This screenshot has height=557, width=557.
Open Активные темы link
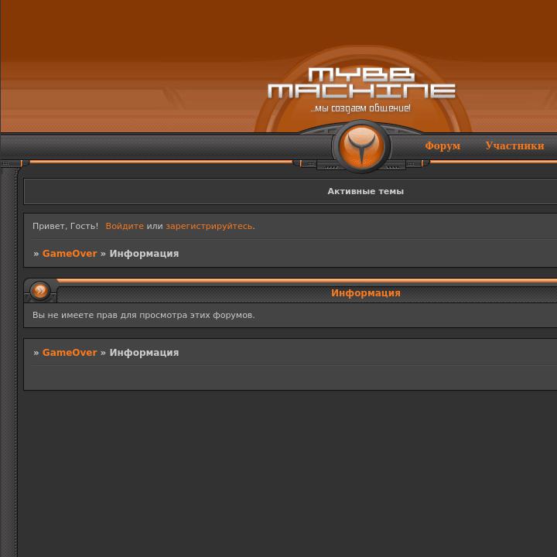tap(365, 191)
